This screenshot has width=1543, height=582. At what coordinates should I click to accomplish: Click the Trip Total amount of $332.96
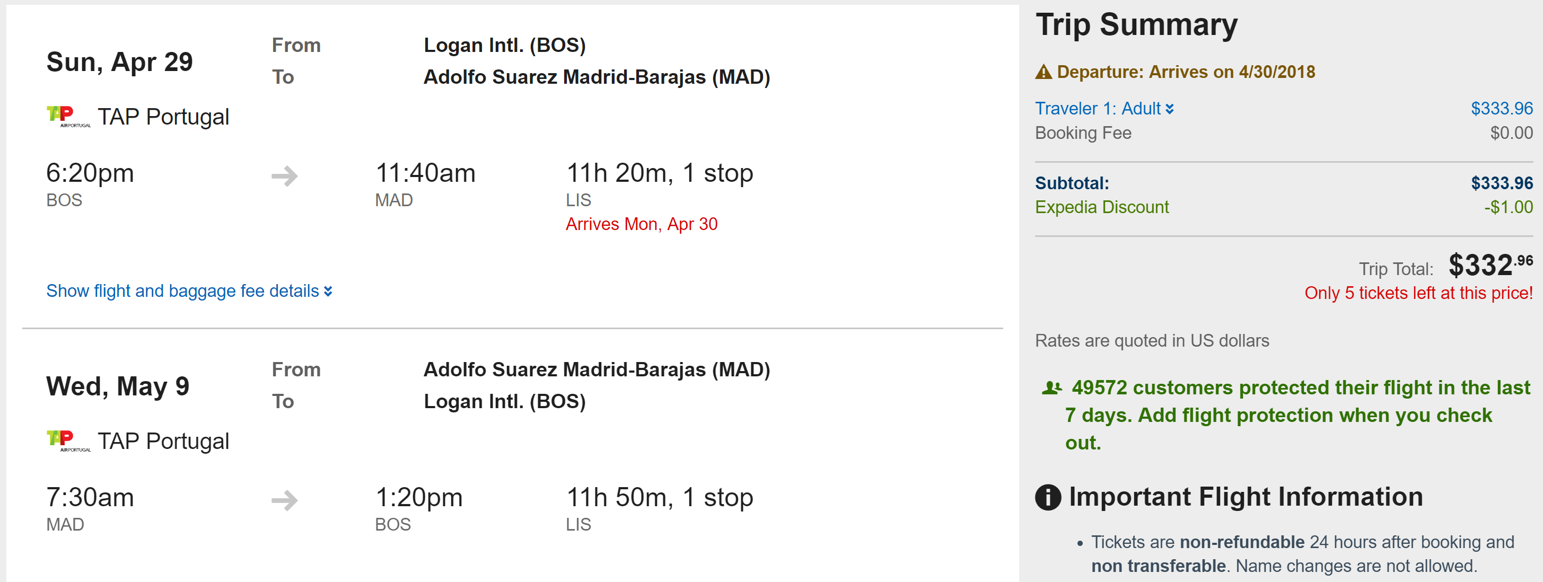(1489, 265)
